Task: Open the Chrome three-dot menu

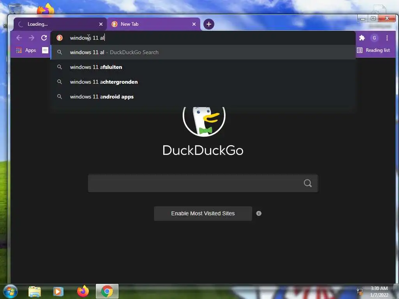Action: [x=387, y=38]
